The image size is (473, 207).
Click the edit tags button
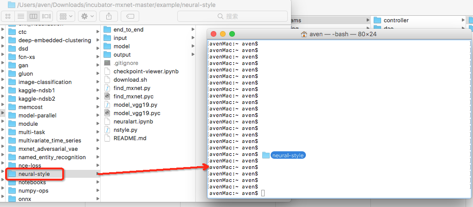pos(130,16)
